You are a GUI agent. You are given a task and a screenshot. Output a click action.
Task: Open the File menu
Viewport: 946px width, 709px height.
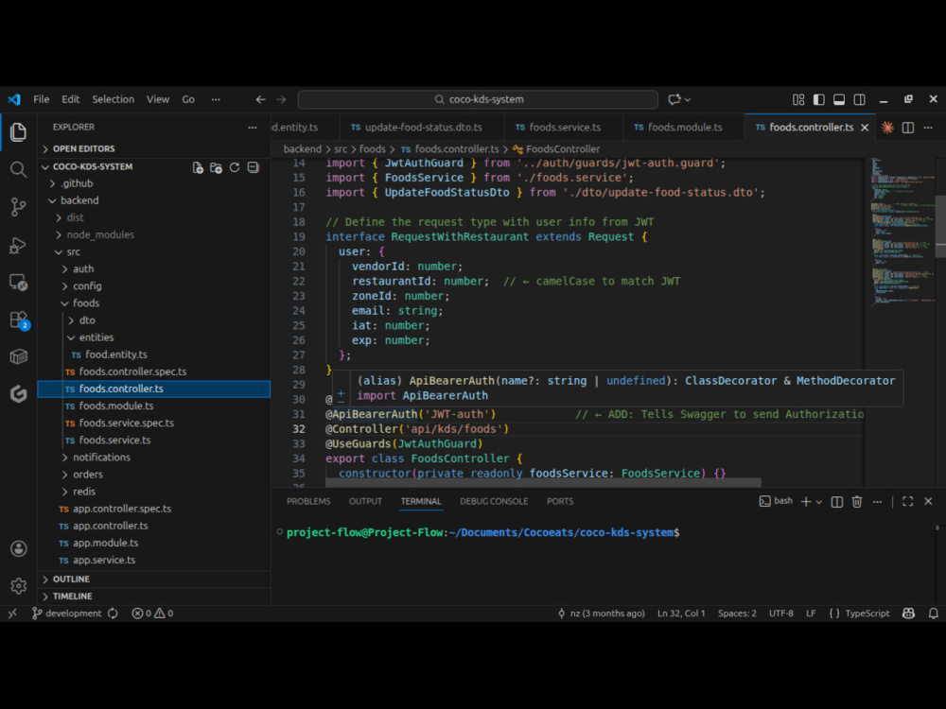pos(41,99)
